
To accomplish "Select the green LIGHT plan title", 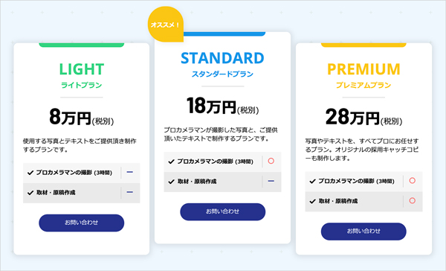I will pyautogui.click(x=82, y=69).
